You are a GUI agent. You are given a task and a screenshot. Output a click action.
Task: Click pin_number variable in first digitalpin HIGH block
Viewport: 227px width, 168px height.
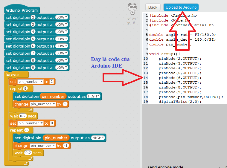53,96
